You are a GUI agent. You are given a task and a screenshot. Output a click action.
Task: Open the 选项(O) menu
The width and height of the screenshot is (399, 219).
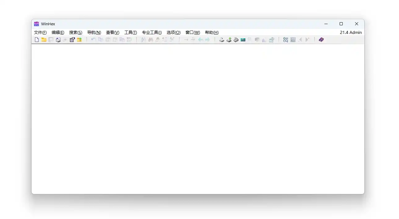[174, 32]
